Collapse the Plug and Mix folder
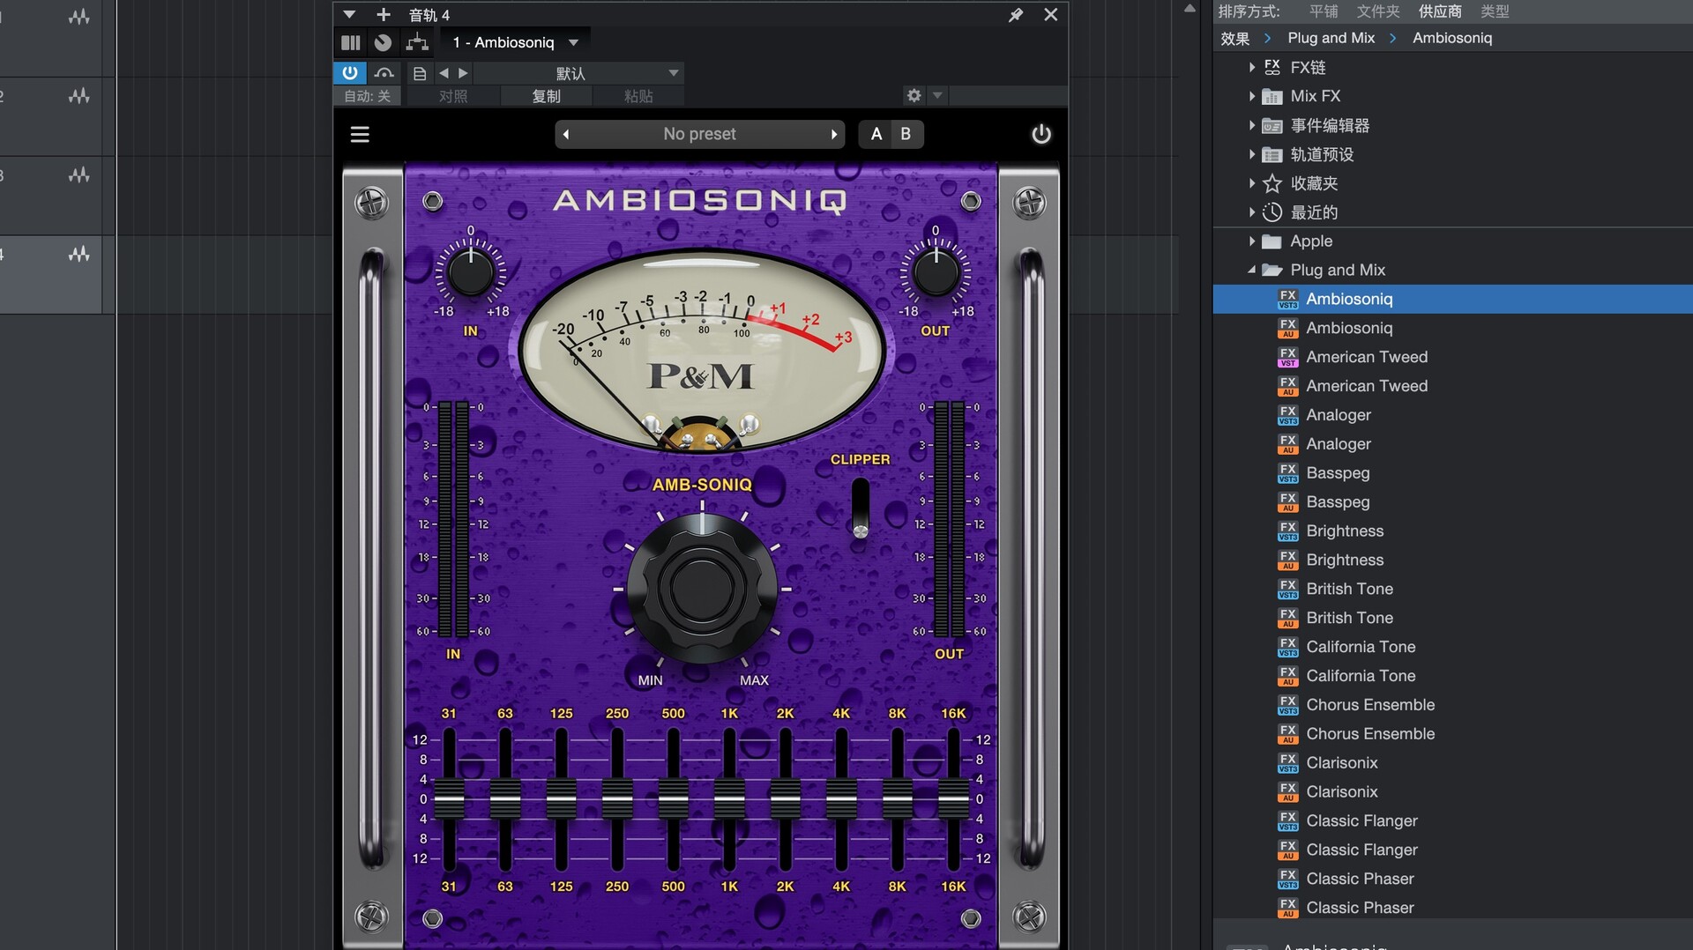Image resolution: width=1693 pixels, height=950 pixels. [1252, 270]
